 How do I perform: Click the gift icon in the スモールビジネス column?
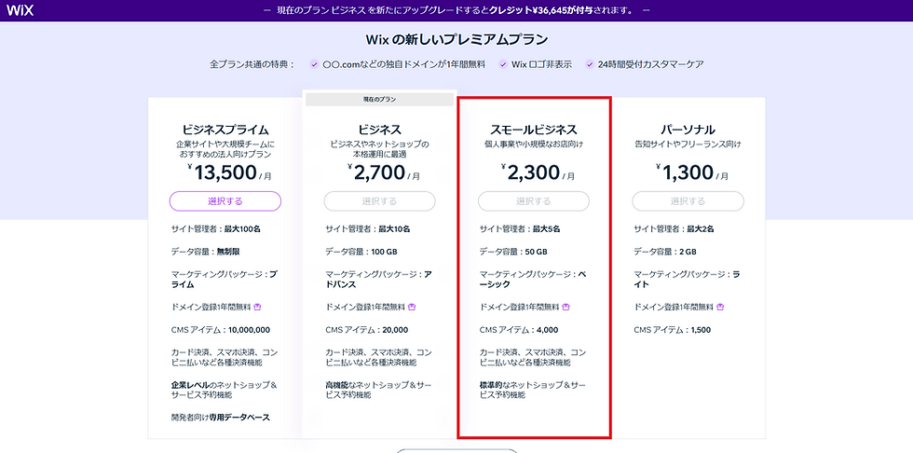566,307
